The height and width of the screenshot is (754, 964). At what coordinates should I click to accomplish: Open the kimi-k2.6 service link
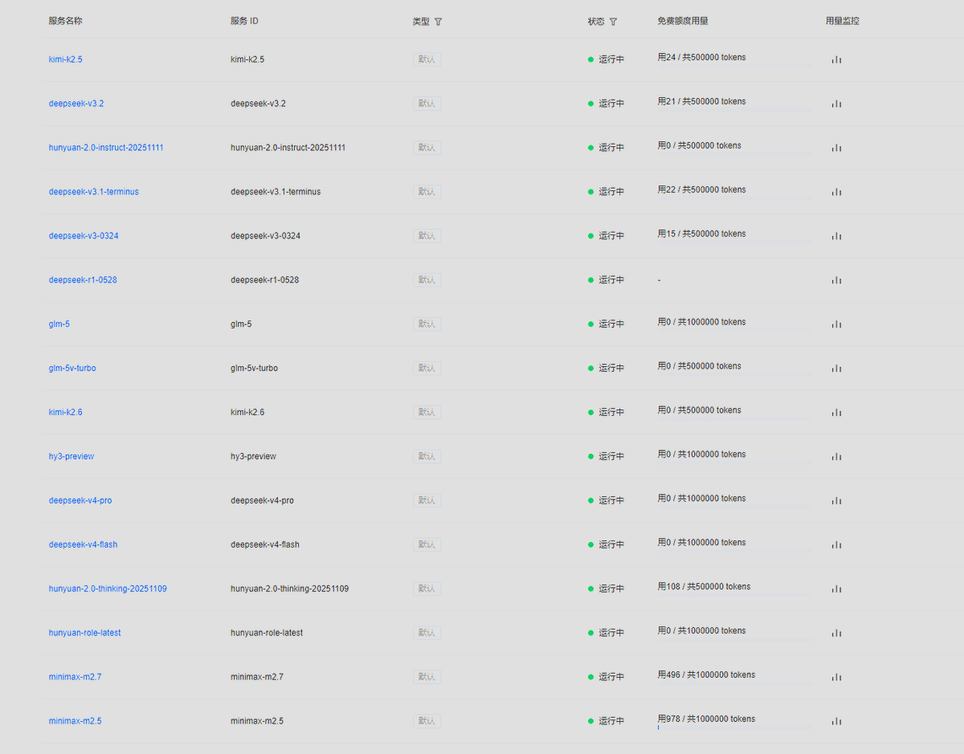(65, 413)
